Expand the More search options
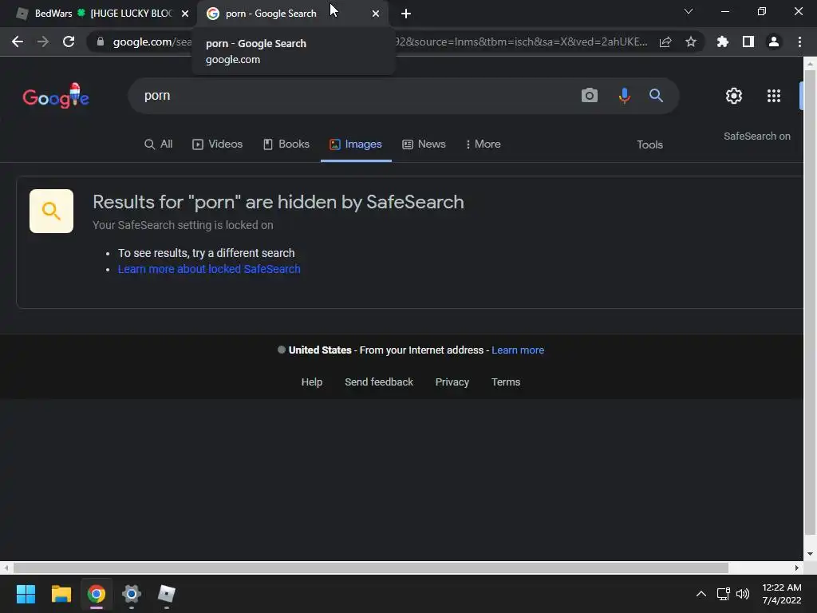The height and width of the screenshot is (613, 817). pos(483,144)
